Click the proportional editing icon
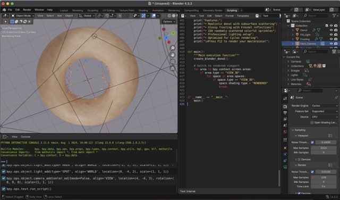The image size is (340, 200). [120, 15]
